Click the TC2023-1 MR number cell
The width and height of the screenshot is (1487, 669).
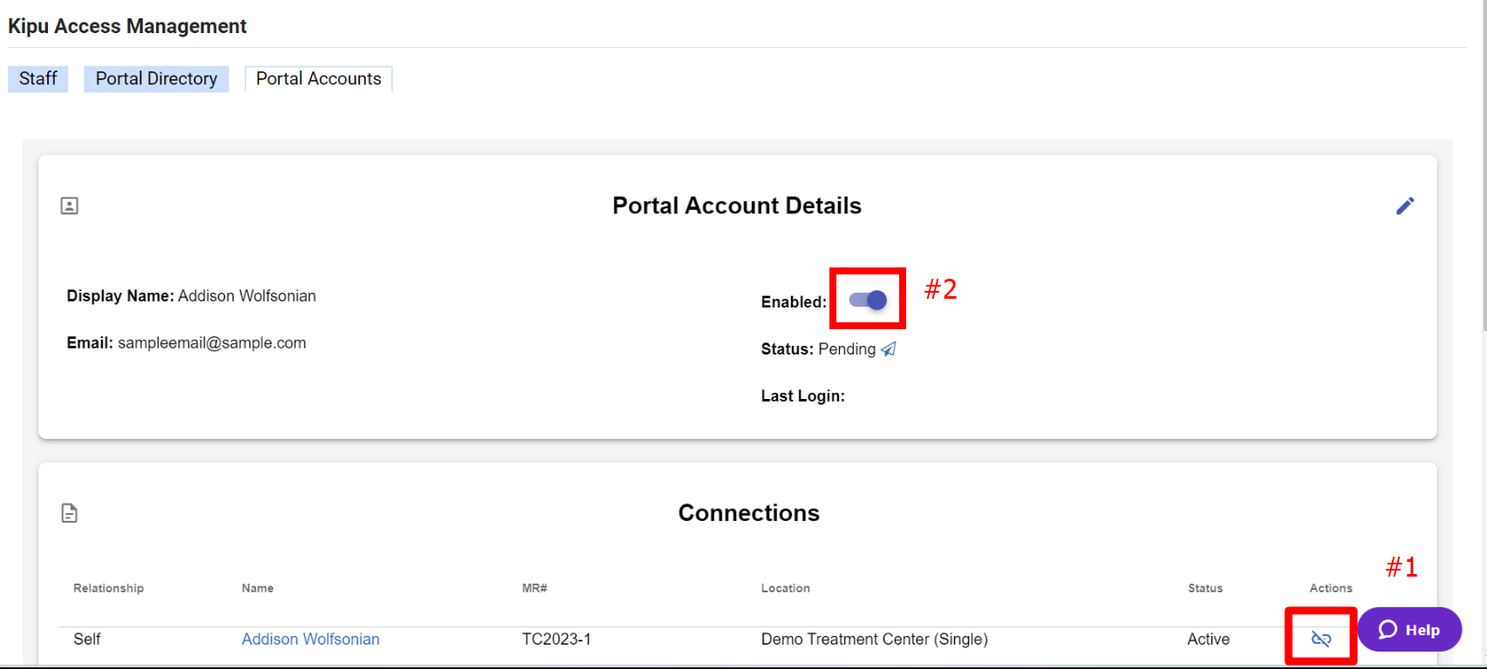(556, 639)
